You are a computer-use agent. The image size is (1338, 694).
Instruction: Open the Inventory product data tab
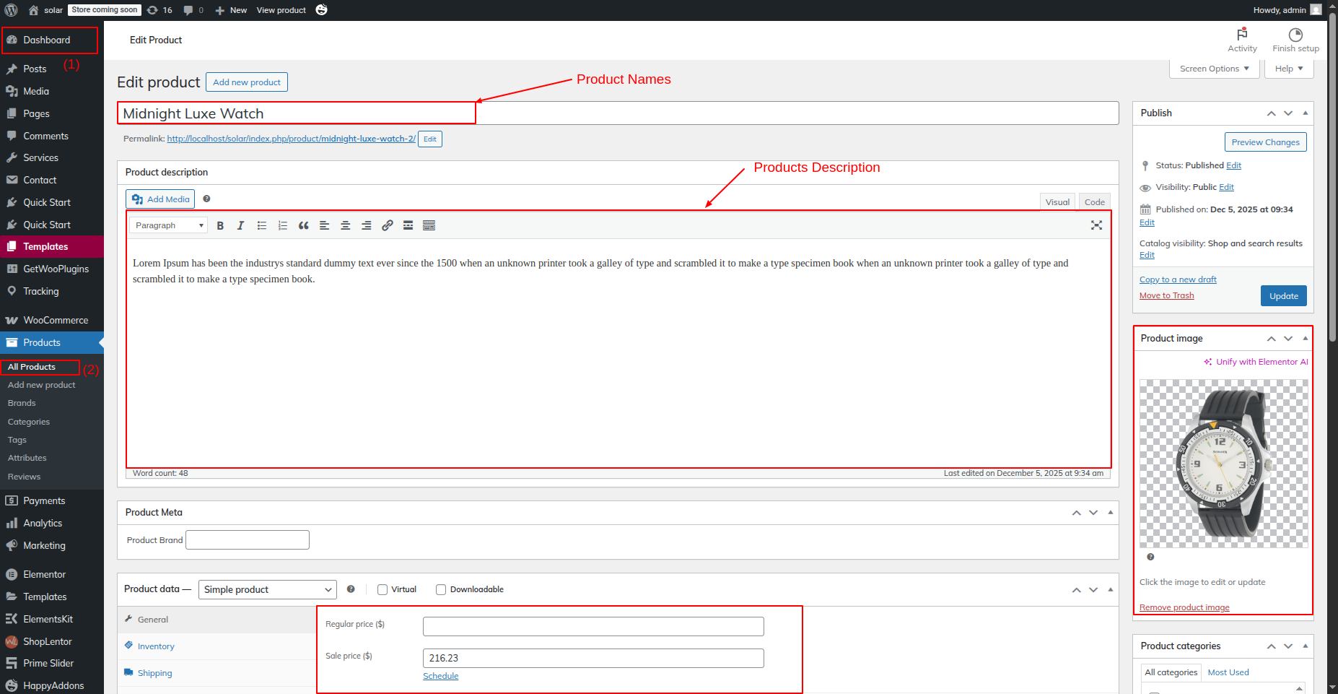click(156, 646)
